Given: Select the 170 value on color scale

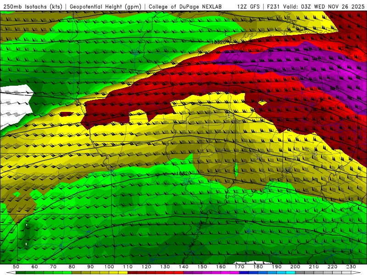Looking at the screenshot, I should (239, 267).
